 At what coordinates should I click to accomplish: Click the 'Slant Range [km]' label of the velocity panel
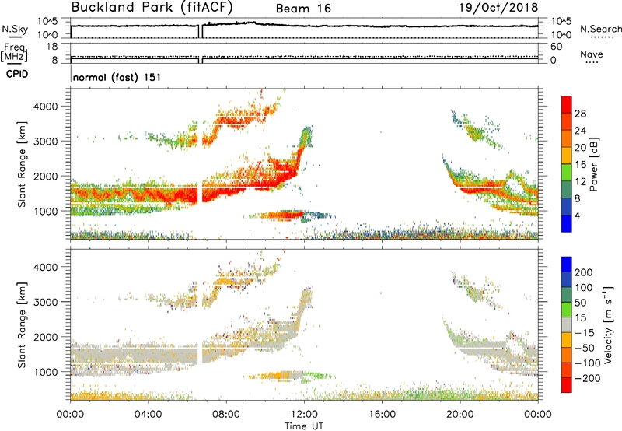point(22,324)
